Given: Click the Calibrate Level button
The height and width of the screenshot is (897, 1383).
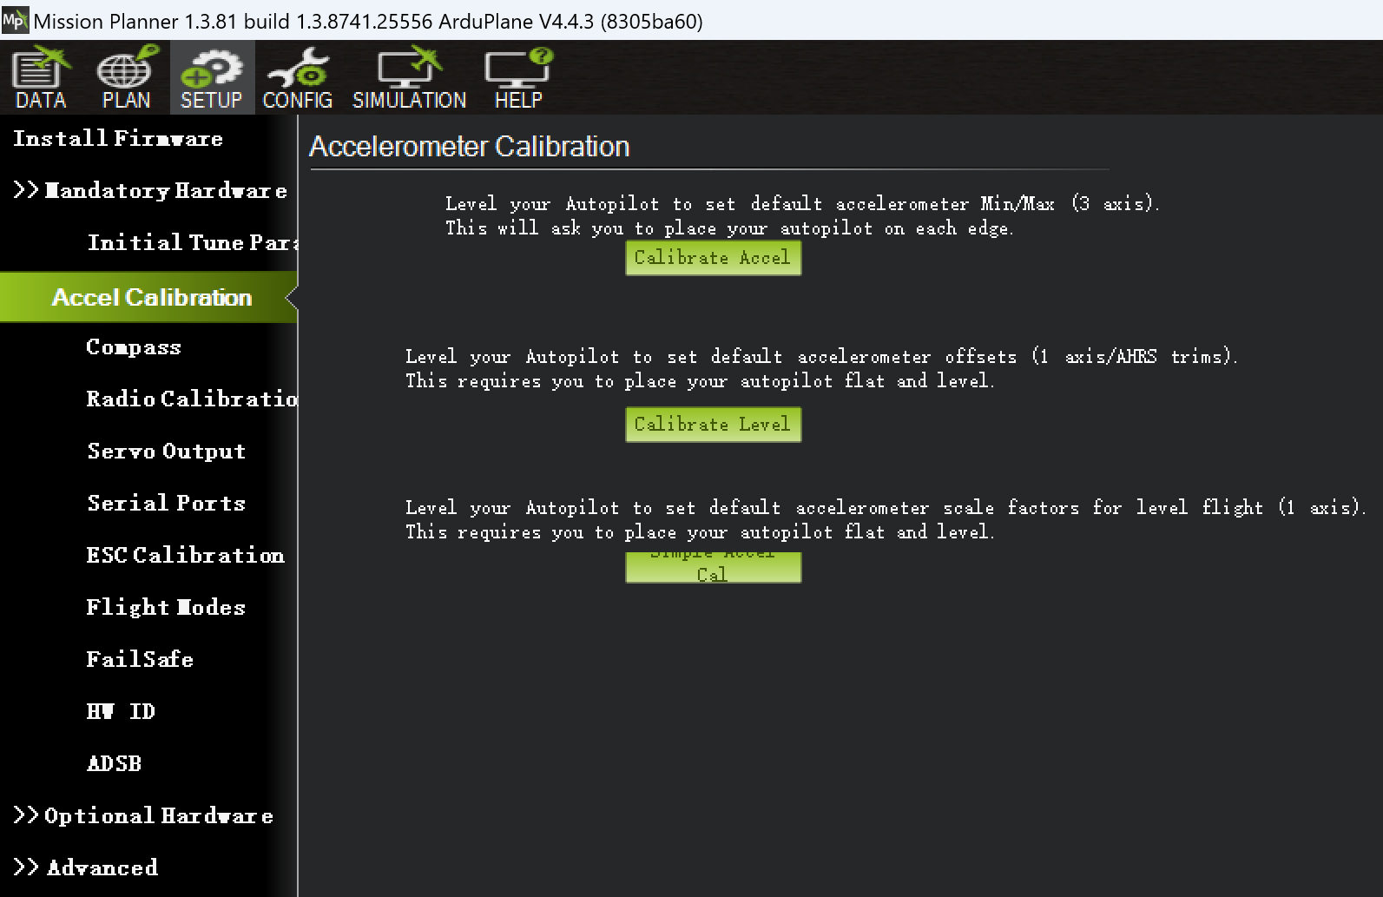Looking at the screenshot, I should 713,425.
